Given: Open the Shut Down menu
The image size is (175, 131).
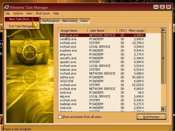Looking at the screenshot, I should pyautogui.click(x=43, y=13).
